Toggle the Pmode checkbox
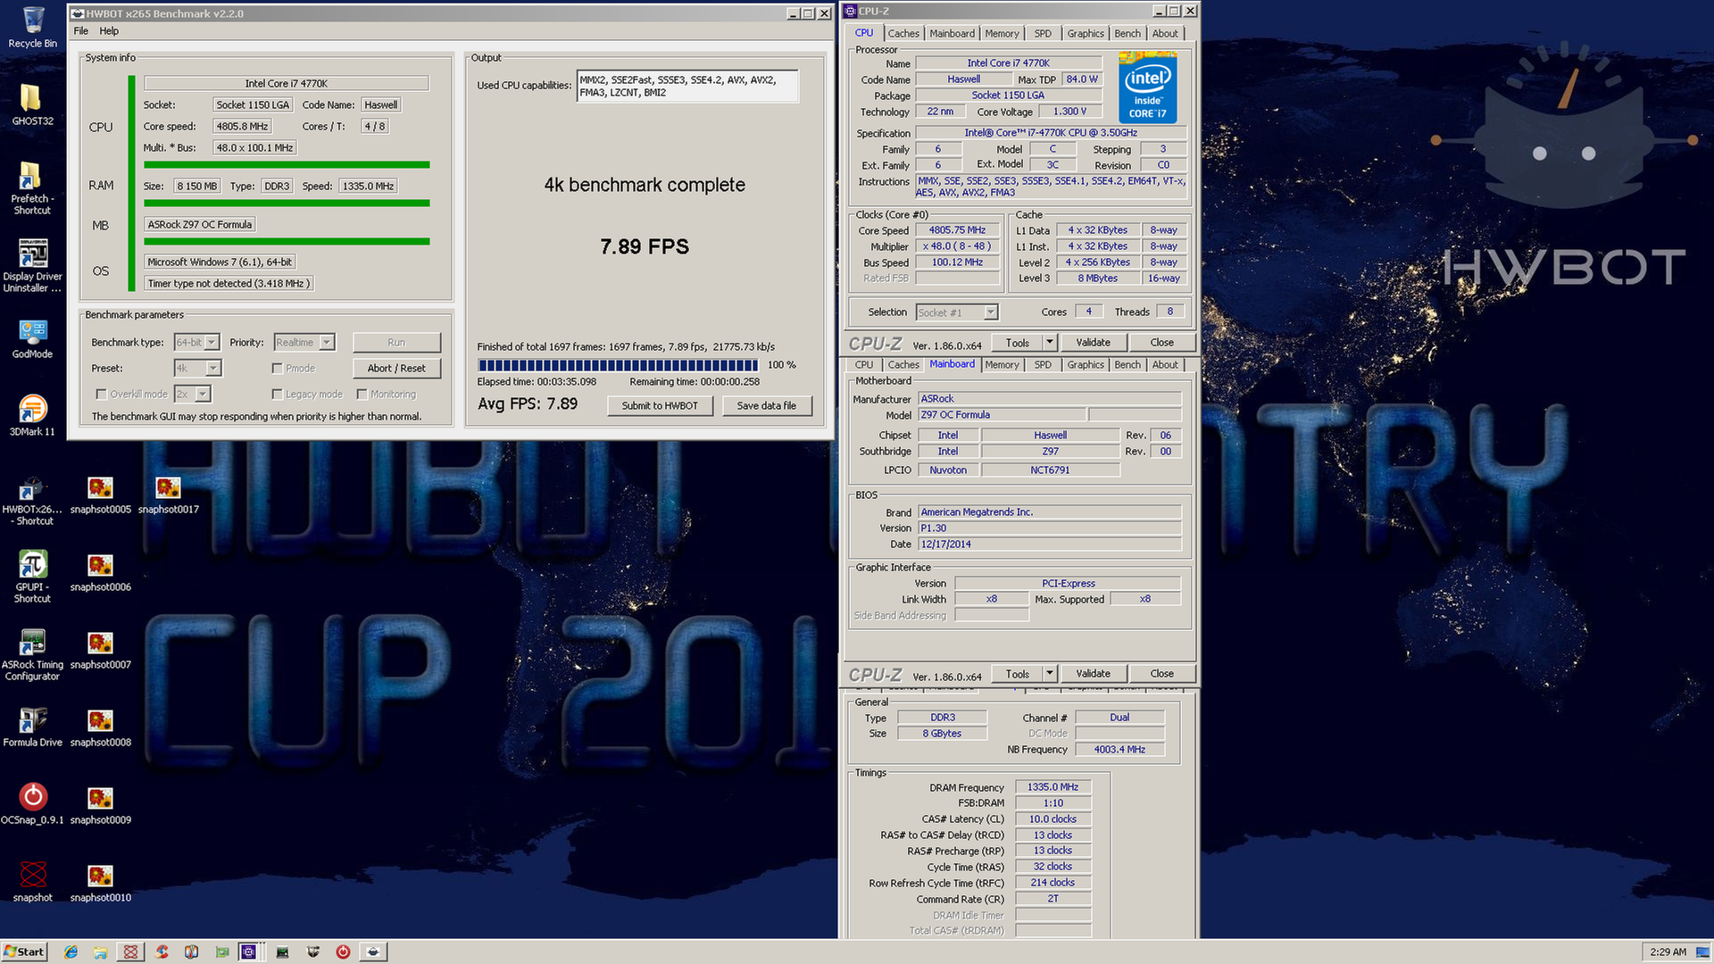 [x=277, y=369]
